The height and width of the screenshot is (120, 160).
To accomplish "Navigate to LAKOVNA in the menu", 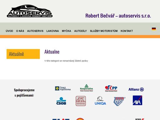I will 52,31.
